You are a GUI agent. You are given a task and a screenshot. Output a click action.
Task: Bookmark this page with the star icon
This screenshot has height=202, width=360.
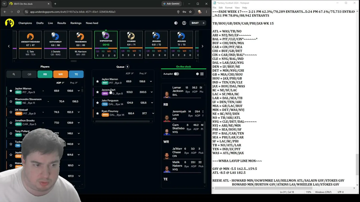[x=190, y=12]
